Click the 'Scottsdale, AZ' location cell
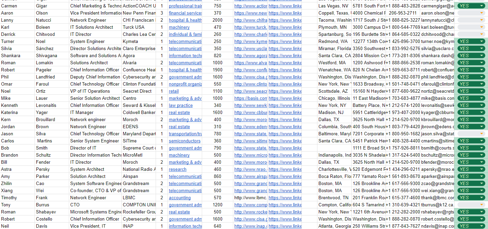Viewport: 488px width, 229px height. point(334,91)
